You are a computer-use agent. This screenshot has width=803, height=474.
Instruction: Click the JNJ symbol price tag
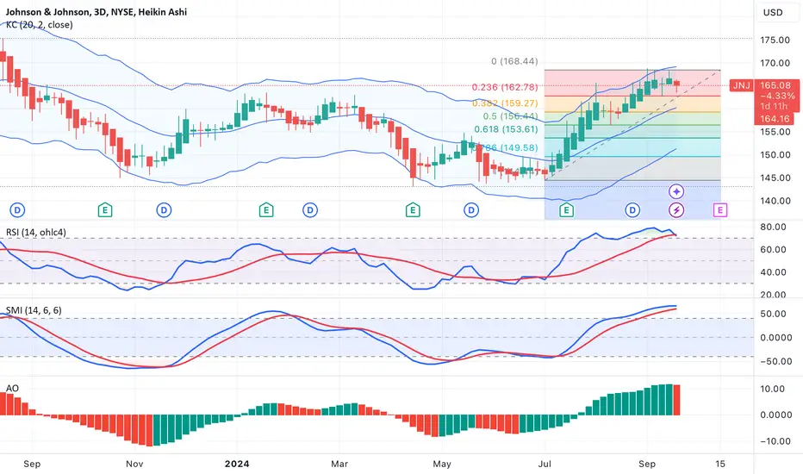pyautogui.click(x=741, y=85)
